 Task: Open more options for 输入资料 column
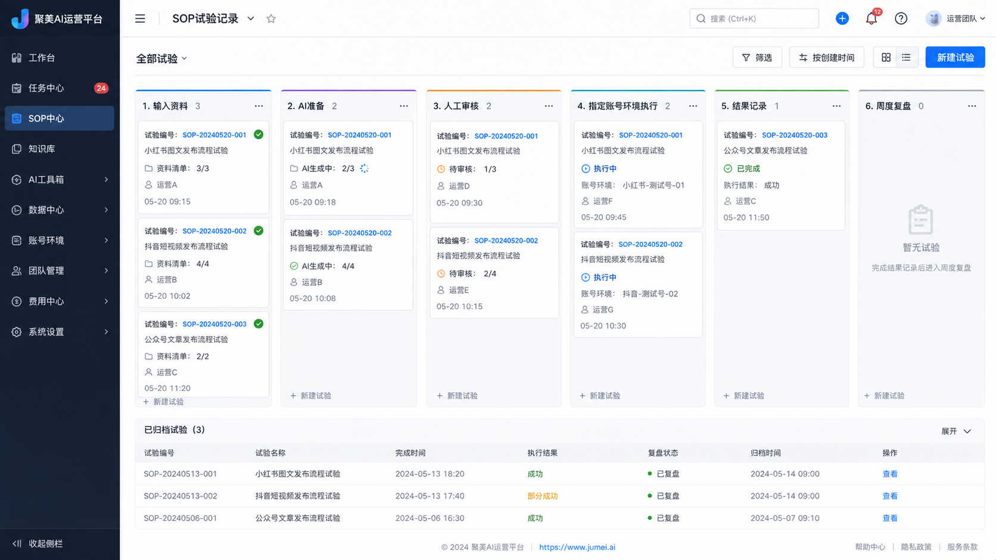(259, 106)
